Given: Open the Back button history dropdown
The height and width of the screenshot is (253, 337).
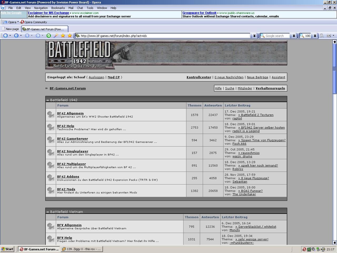Looking at the screenshot, I should [21, 36].
